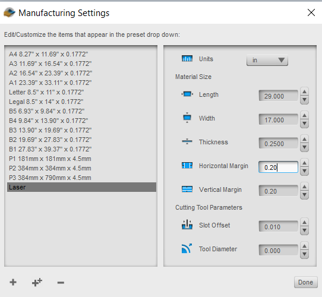This screenshot has width=322, height=297.
Task: Select the Laser preset in the list
Action: 81,187
